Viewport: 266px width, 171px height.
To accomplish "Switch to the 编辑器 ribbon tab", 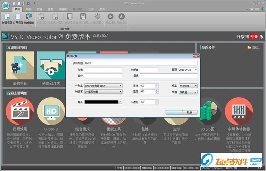I will click(63, 9).
